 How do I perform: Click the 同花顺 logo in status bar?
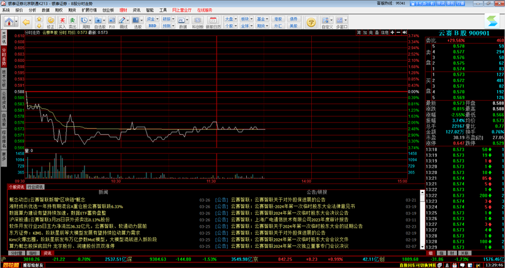point(10,265)
